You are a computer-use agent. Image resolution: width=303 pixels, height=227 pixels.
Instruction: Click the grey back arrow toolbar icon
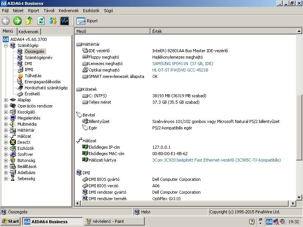[x=6, y=21]
